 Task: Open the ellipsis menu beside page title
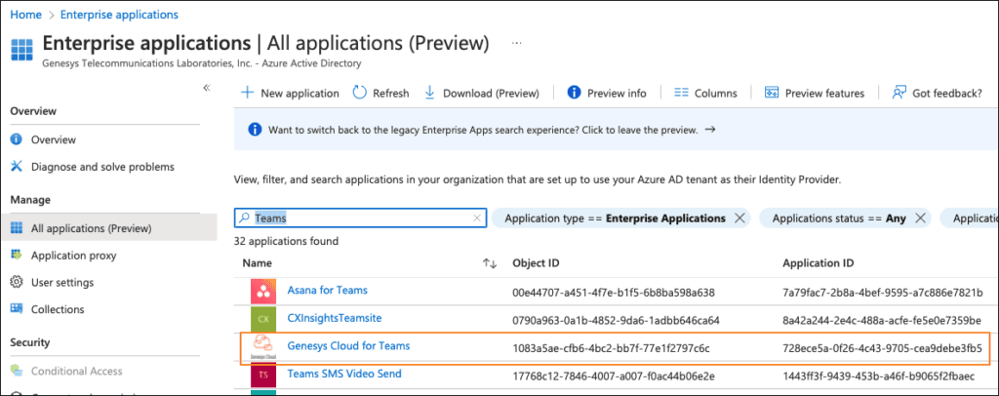click(x=517, y=45)
